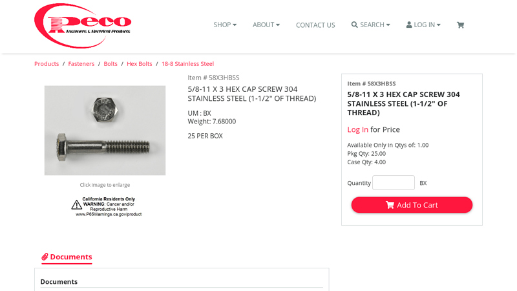Click the search magnifier icon

[x=354, y=25]
